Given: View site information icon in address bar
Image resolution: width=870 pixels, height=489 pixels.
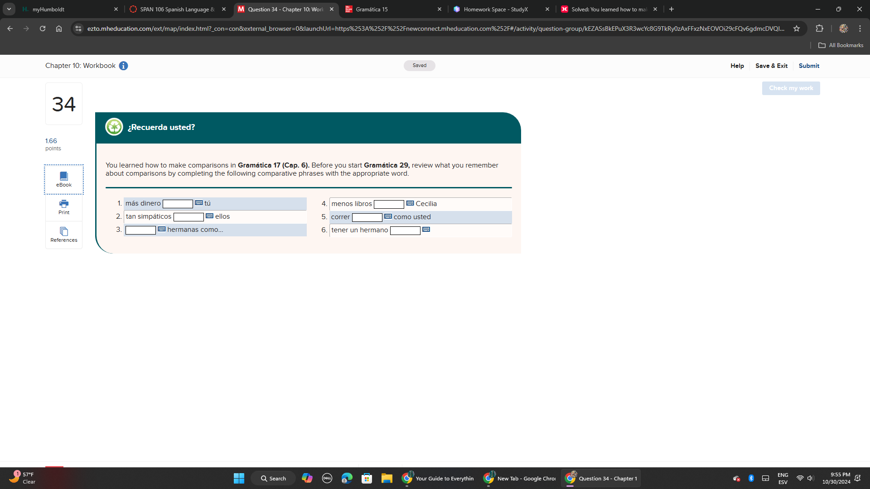Looking at the screenshot, I should click(x=78, y=29).
